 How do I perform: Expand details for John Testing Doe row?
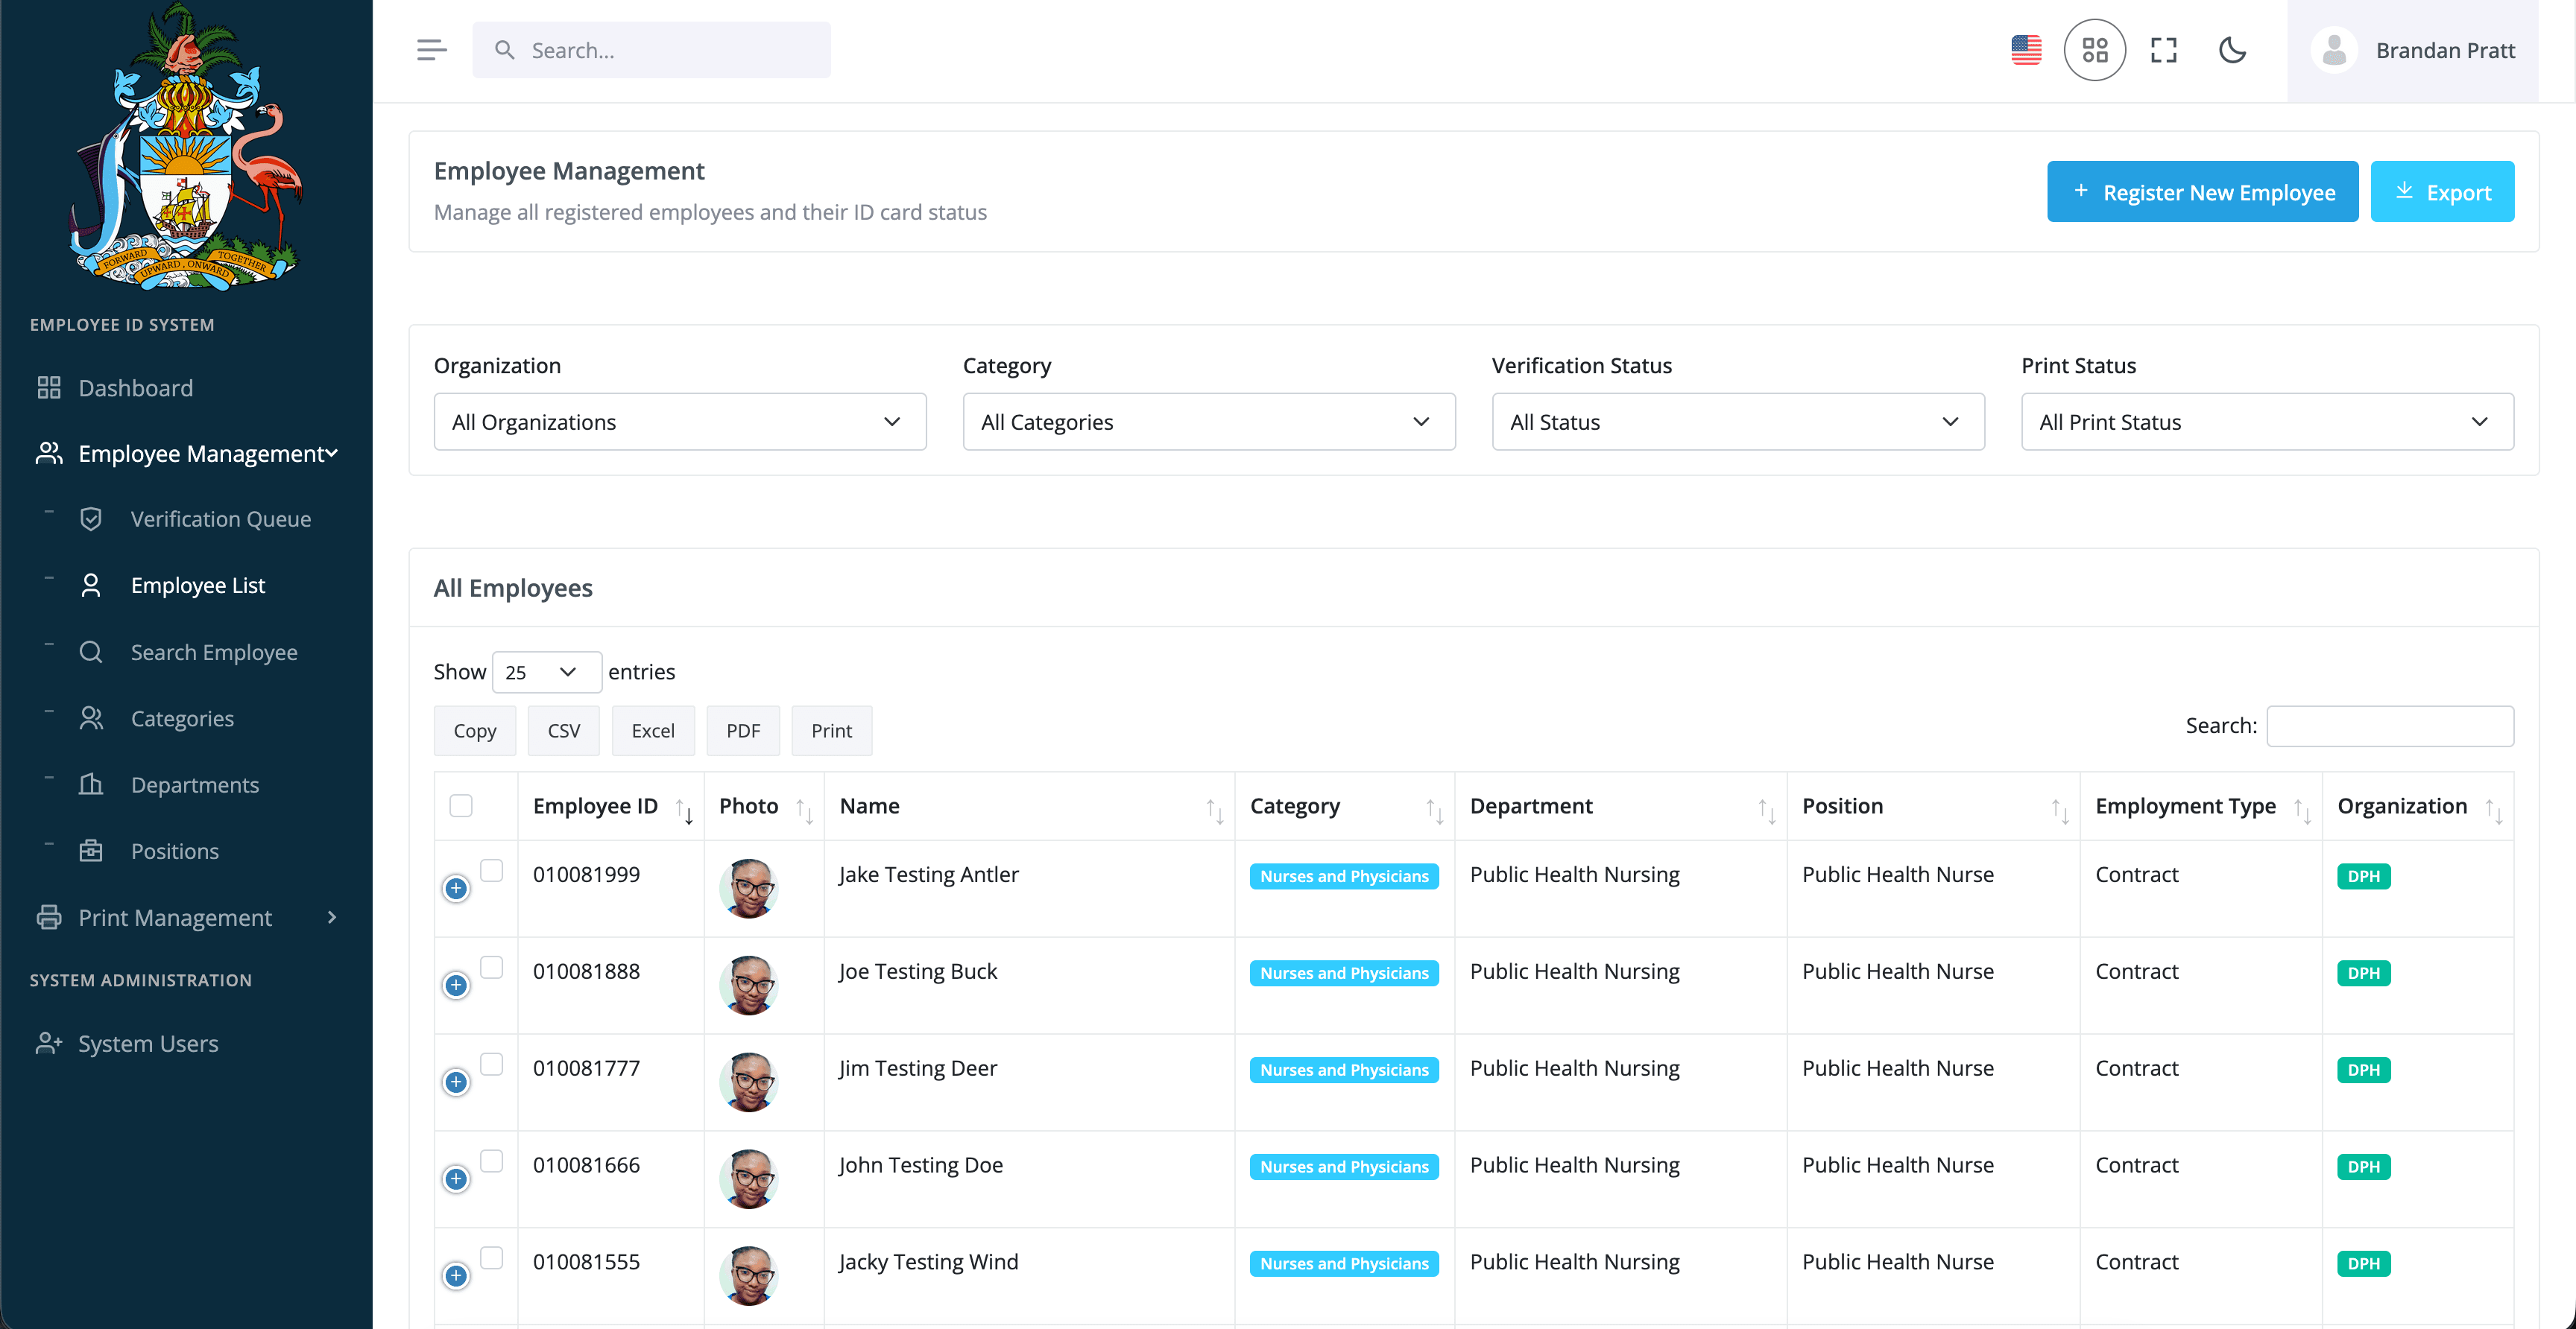click(456, 1178)
